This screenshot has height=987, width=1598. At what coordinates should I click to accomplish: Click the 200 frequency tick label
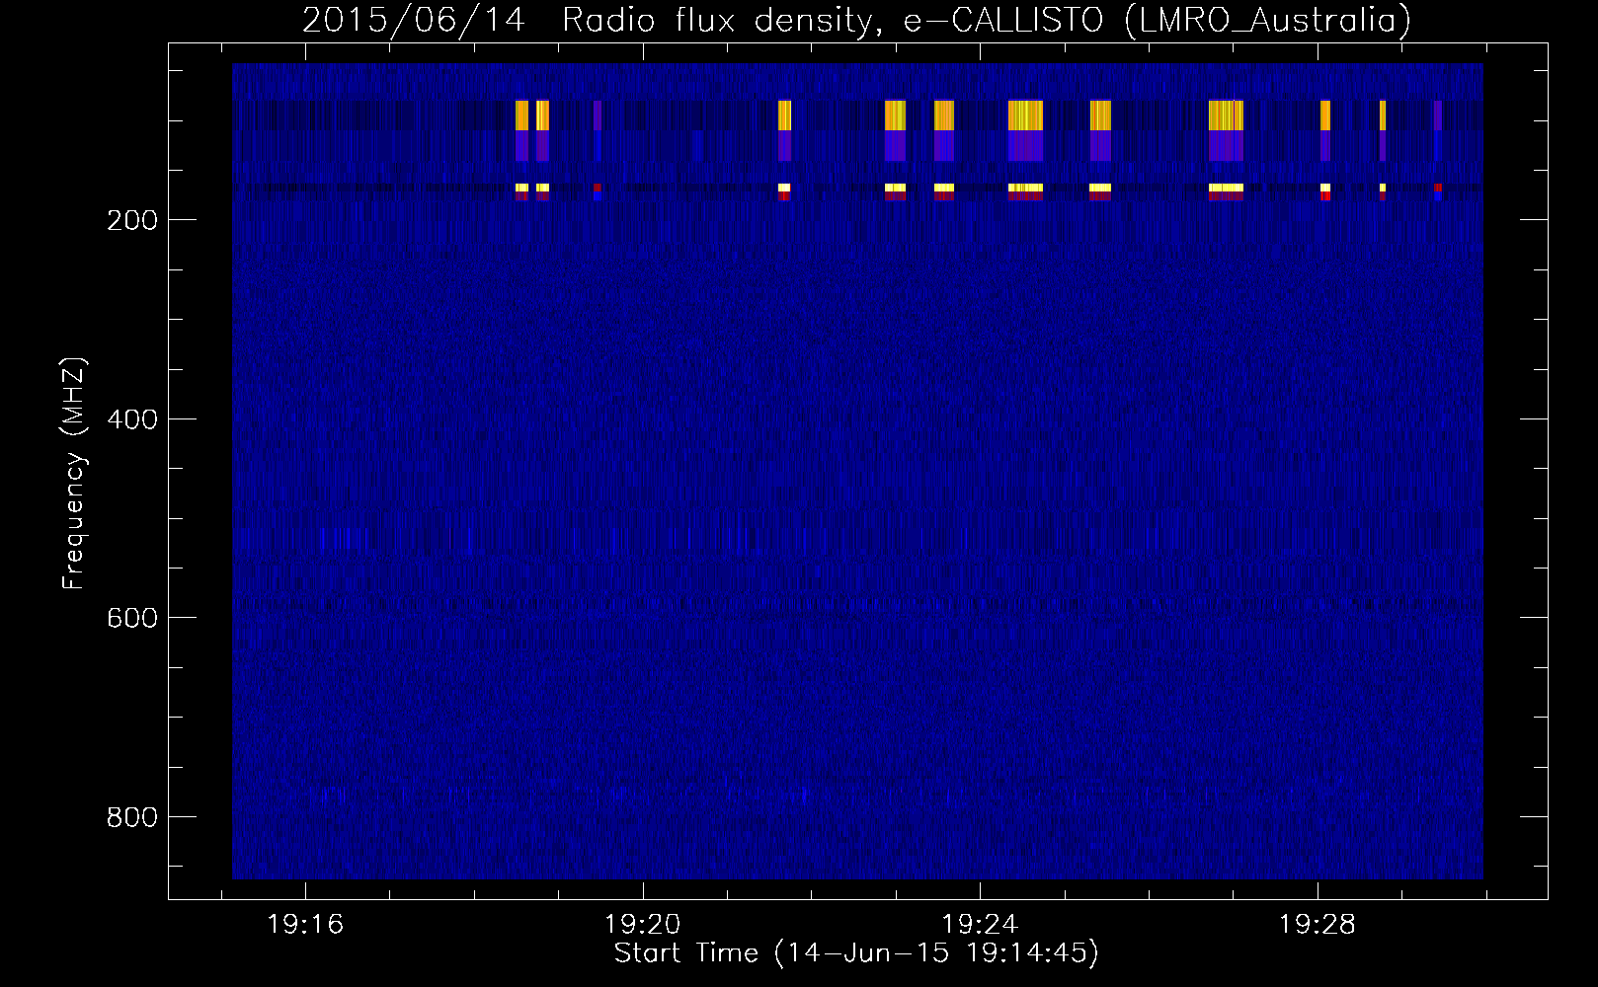pos(132,220)
